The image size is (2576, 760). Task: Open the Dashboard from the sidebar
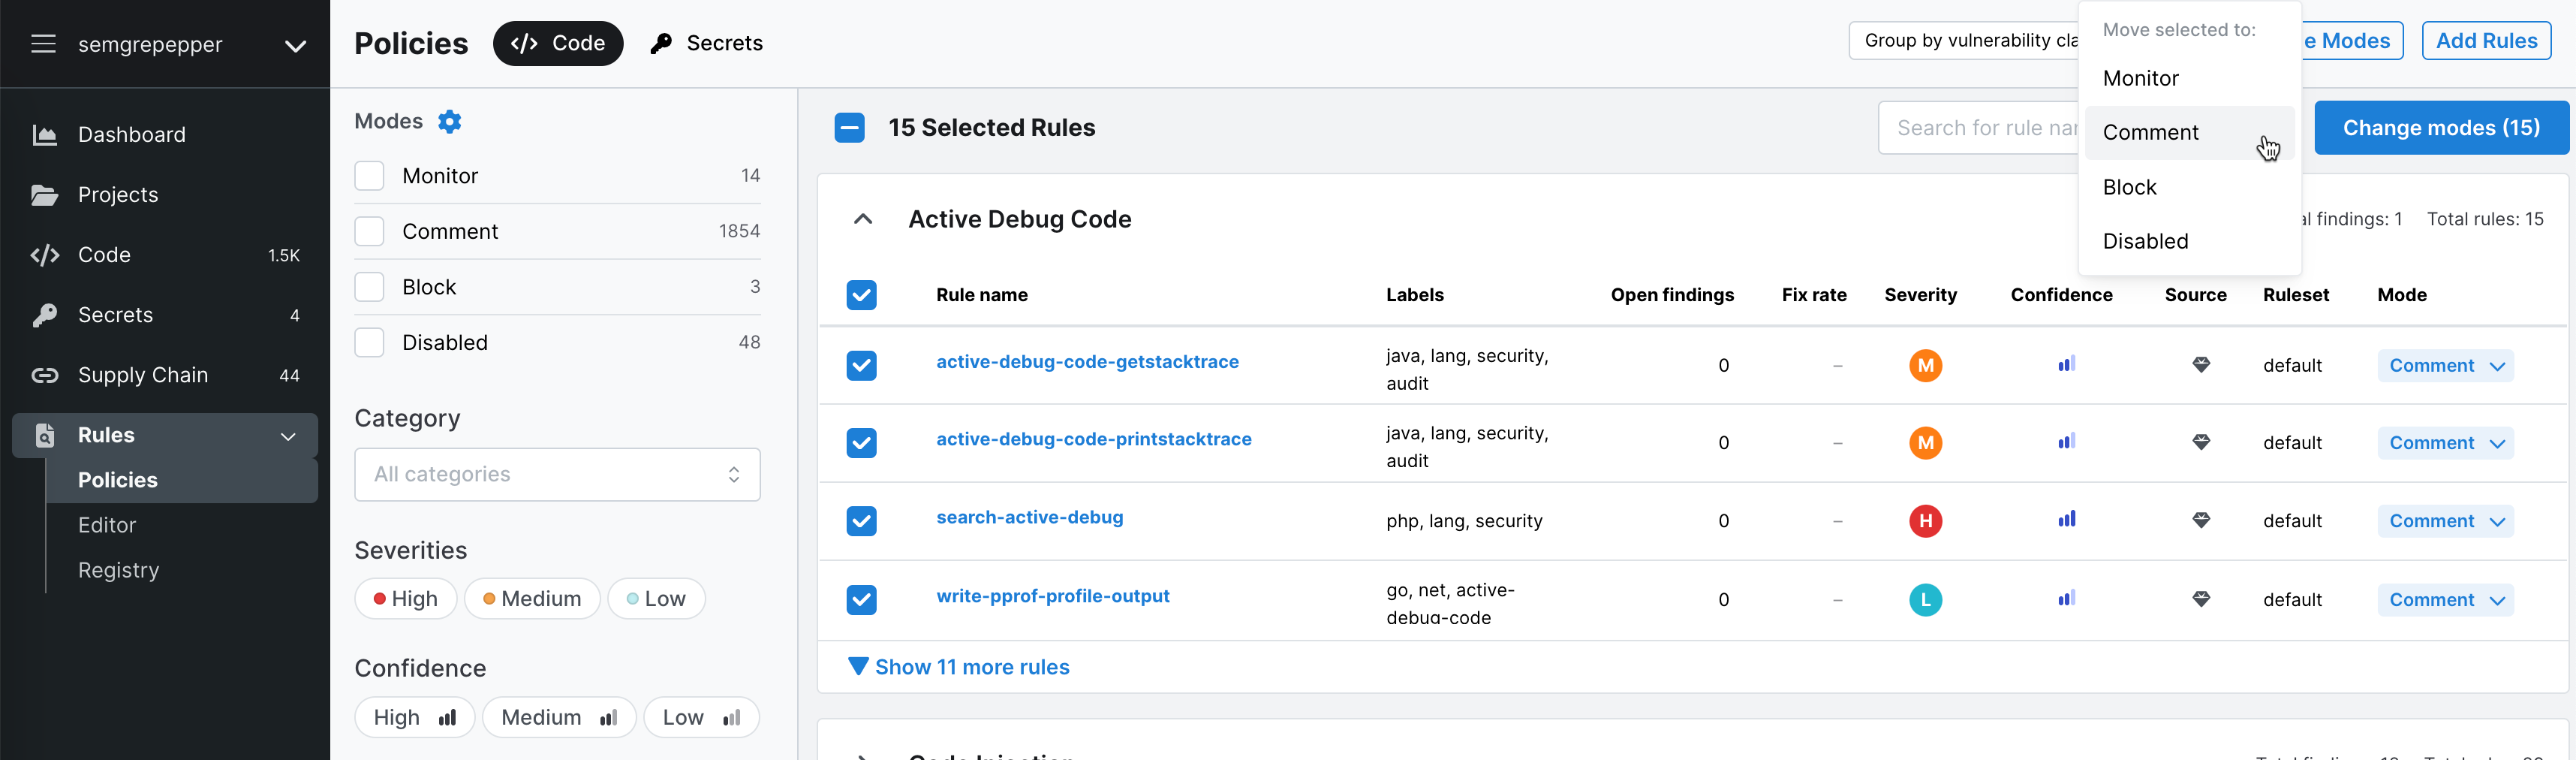tap(131, 134)
